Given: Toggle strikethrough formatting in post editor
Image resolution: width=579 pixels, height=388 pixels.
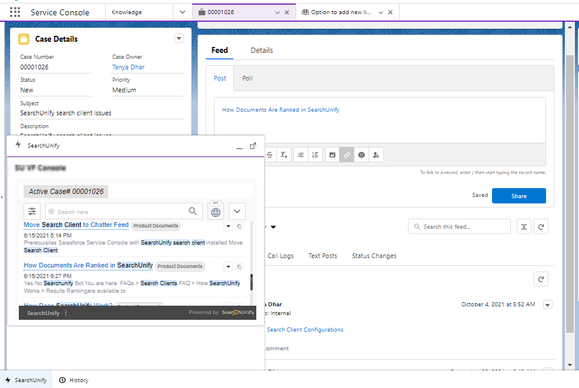Looking at the screenshot, I should (x=270, y=155).
